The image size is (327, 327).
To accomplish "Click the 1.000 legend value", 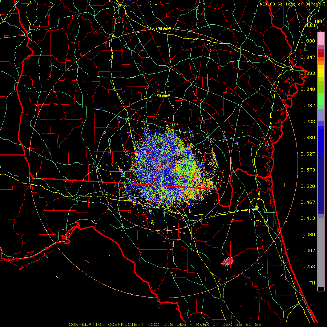I will tap(308, 41).
